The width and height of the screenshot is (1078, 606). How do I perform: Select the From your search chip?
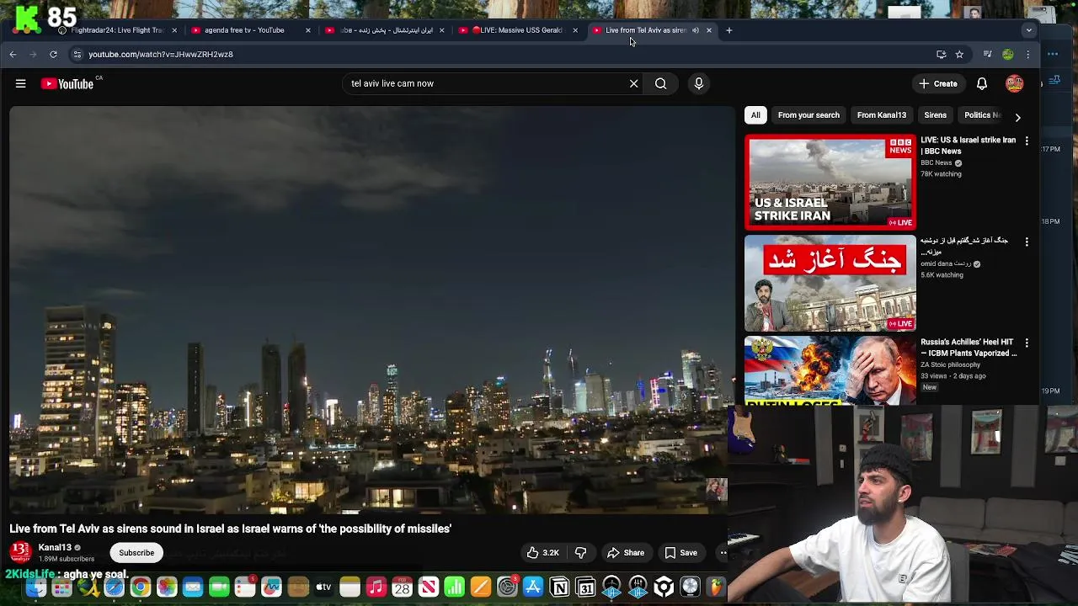click(x=808, y=115)
